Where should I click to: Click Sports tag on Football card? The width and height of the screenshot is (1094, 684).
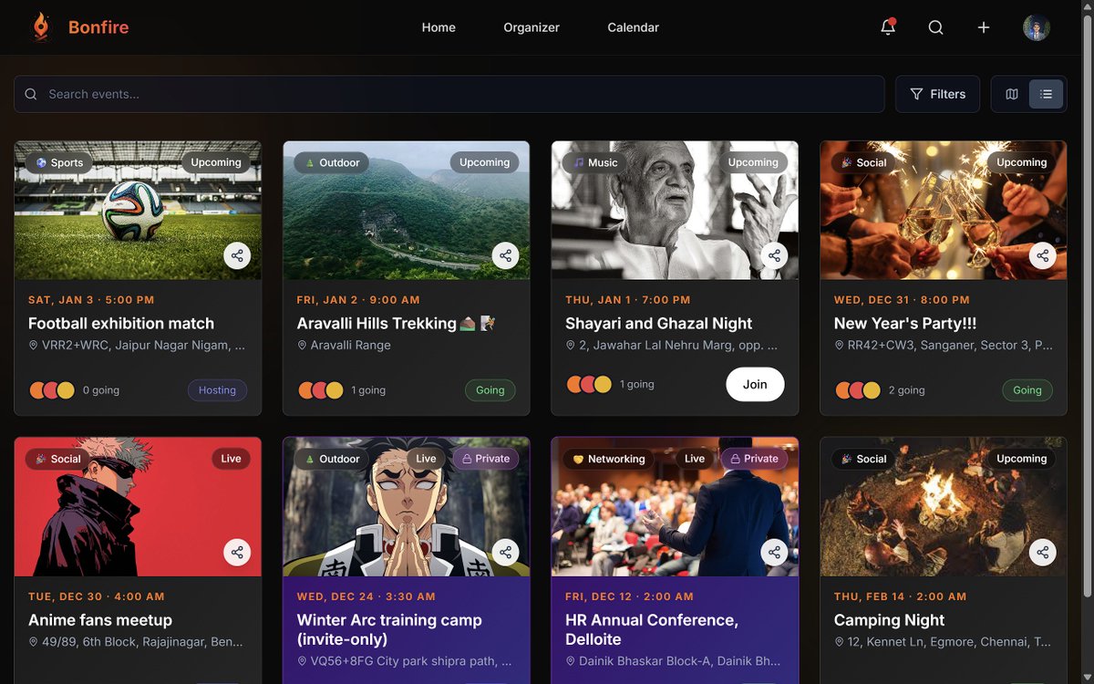(59, 162)
